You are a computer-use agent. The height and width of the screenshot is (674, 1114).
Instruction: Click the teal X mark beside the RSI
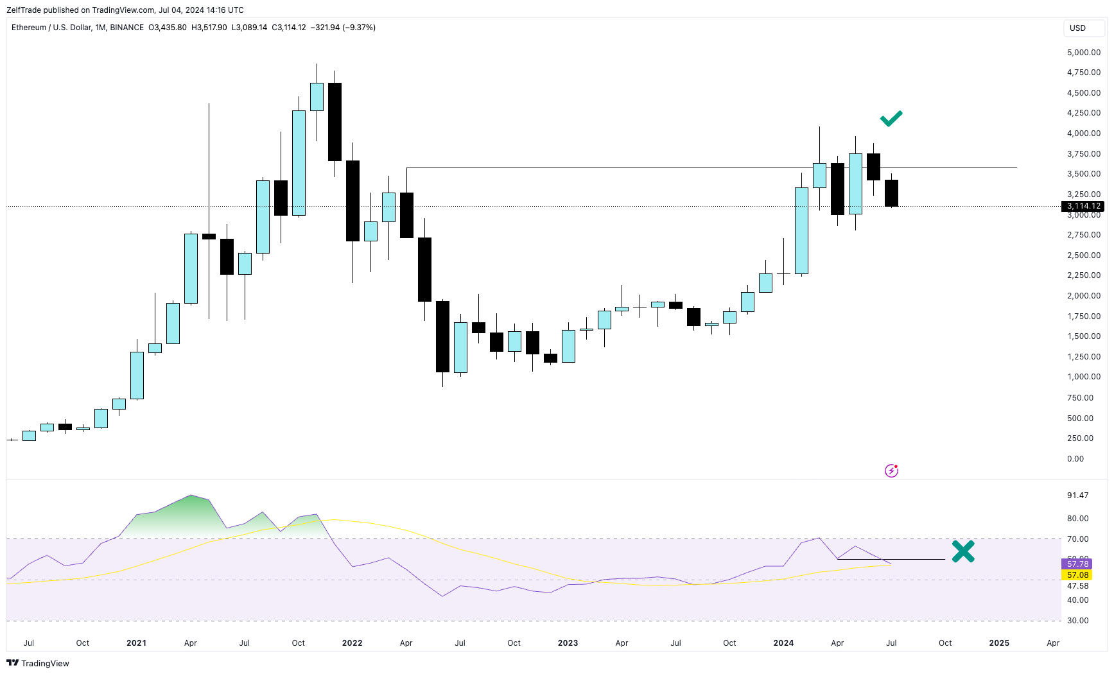tap(962, 551)
